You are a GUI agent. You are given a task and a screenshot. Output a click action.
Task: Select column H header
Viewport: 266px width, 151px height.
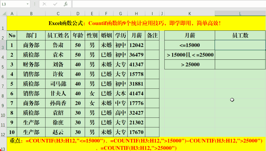coord(136,14)
